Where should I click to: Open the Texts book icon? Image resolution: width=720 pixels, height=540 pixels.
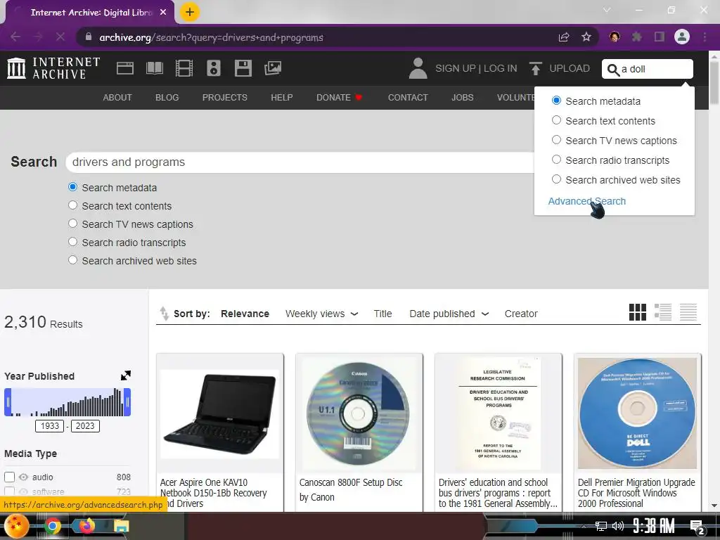[154, 68]
